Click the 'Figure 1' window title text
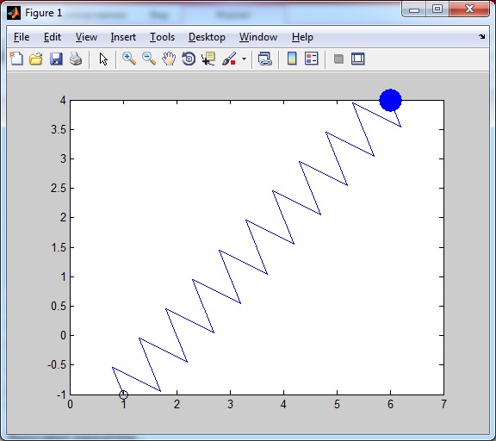Screen dimensions: 496x441 point(43,13)
